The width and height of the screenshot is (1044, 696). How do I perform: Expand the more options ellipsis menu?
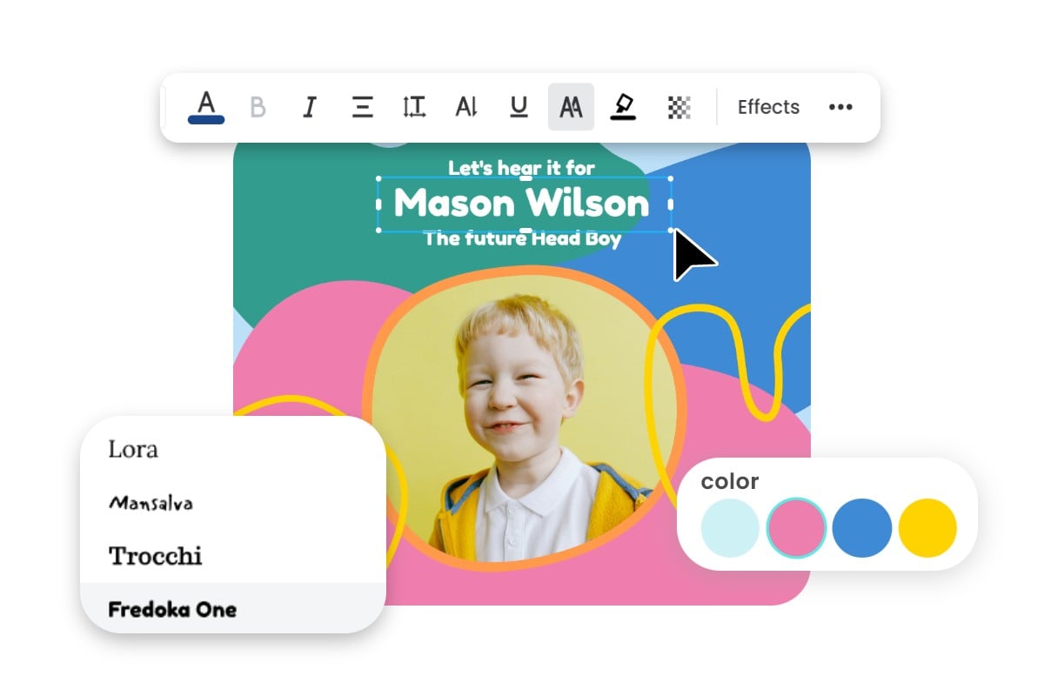[840, 106]
